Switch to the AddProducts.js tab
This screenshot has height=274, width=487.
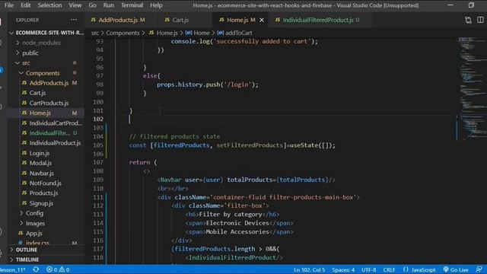click(x=118, y=20)
